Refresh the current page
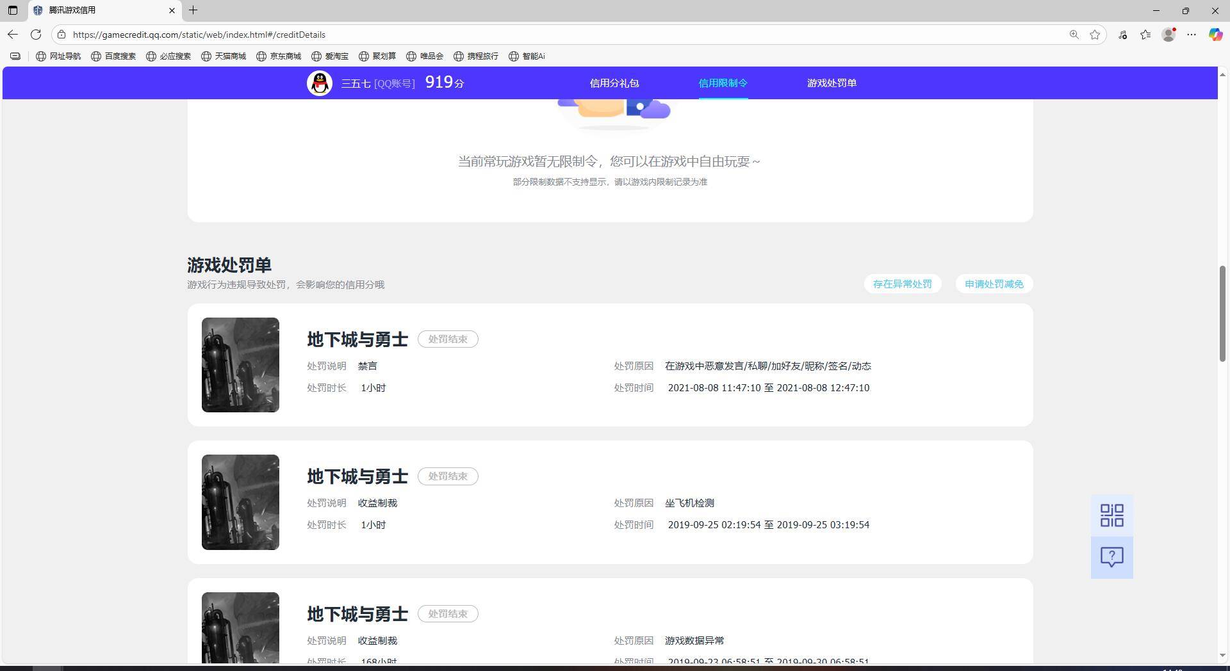1230x671 pixels. pyautogui.click(x=36, y=35)
